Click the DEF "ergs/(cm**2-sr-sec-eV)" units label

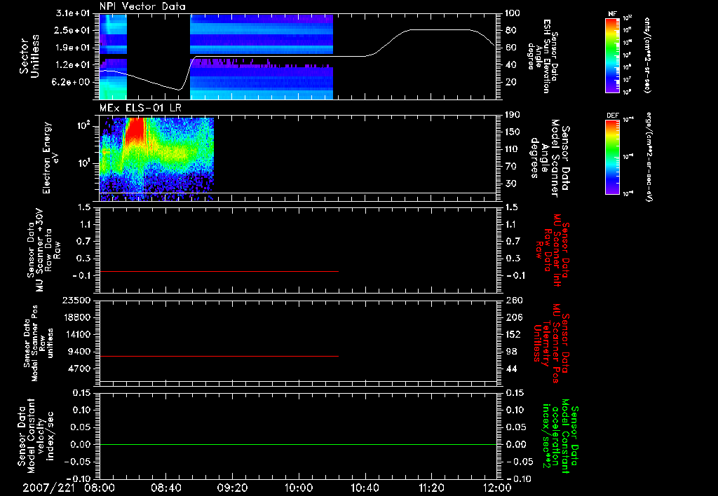[x=649, y=157]
